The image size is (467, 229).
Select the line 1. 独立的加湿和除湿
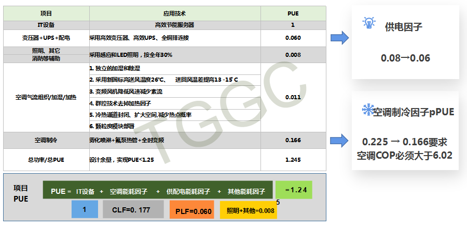[x=115, y=69]
